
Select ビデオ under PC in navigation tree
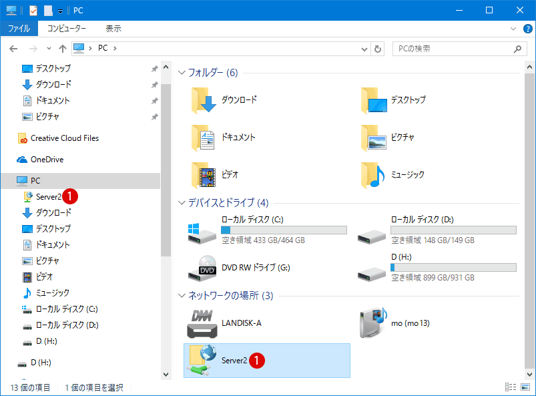[44, 276]
